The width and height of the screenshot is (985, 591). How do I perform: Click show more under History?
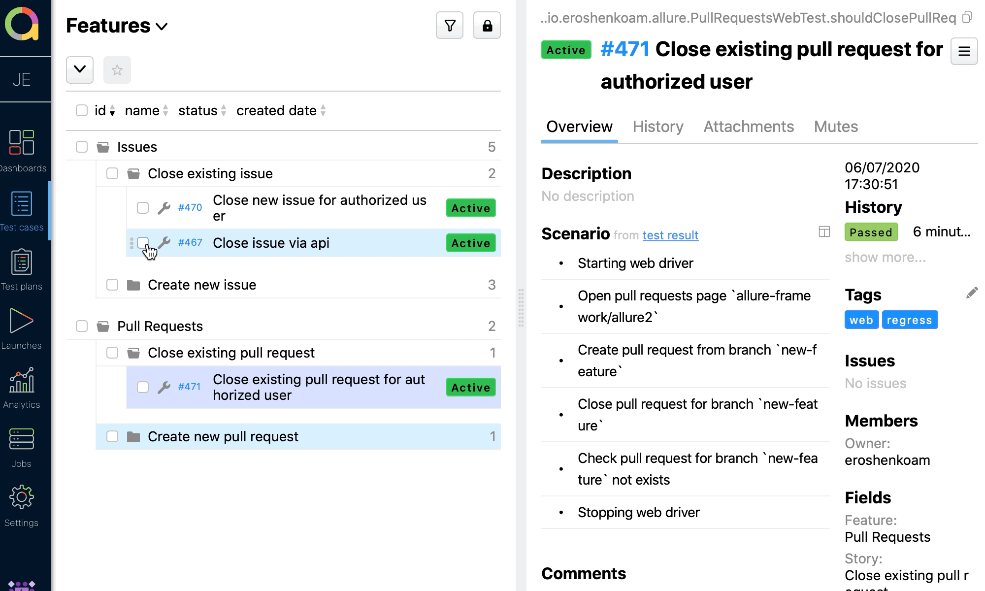[x=885, y=257]
